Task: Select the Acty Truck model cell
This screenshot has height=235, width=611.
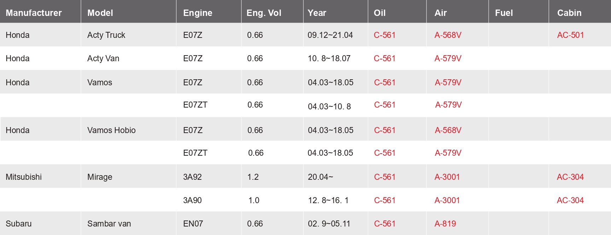Action: tap(106, 35)
